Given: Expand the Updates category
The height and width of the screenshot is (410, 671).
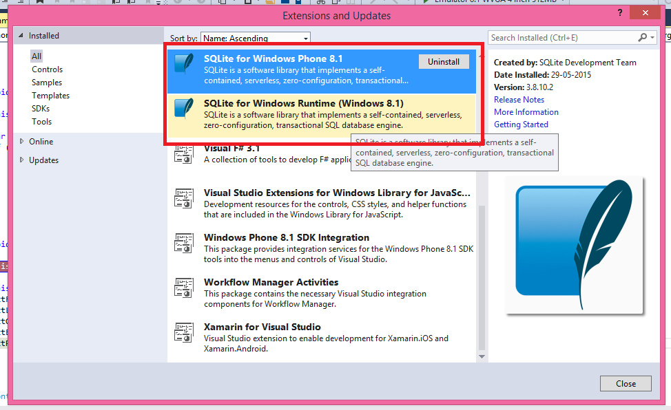Looking at the screenshot, I should [x=21, y=160].
